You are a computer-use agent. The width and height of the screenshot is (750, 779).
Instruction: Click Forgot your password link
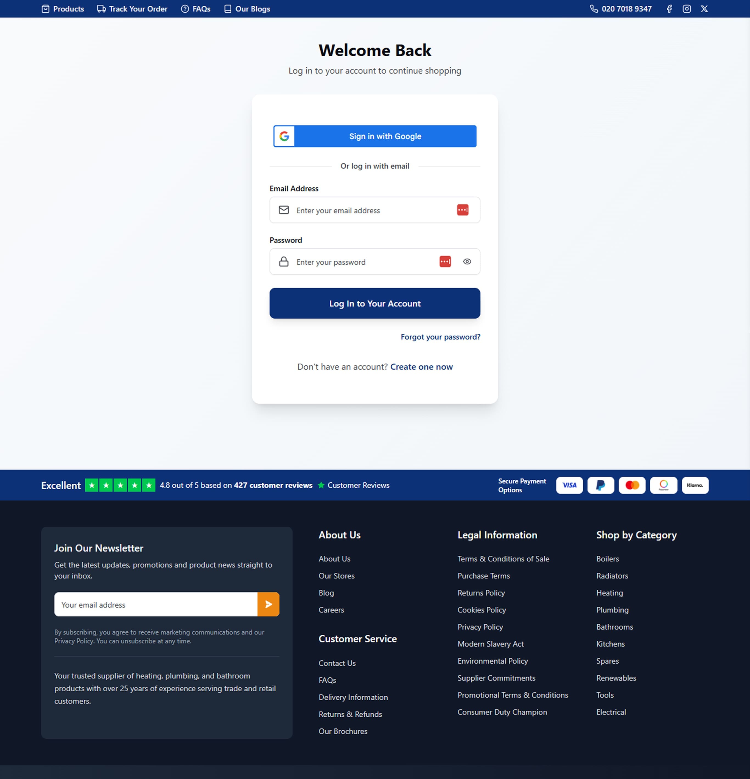tap(440, 337)
